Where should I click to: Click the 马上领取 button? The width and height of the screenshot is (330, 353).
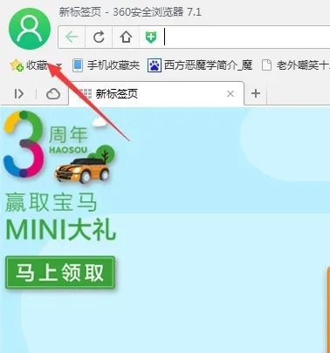point(60,272)
